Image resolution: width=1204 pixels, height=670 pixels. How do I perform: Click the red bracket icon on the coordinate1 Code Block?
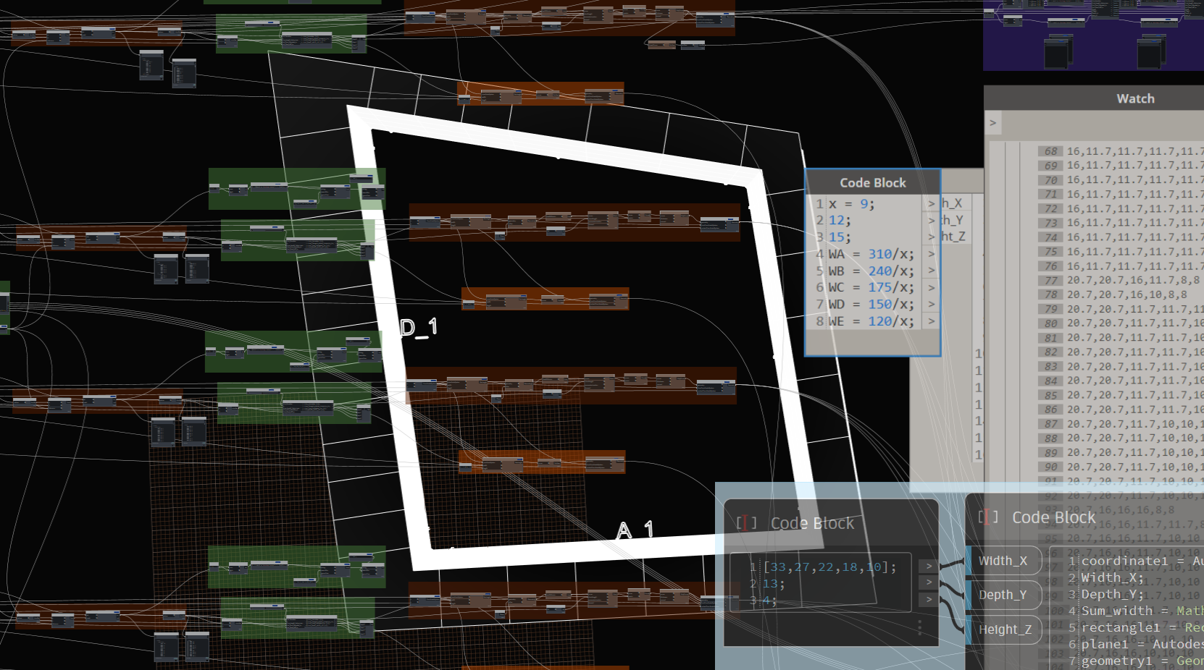(987, 517)
